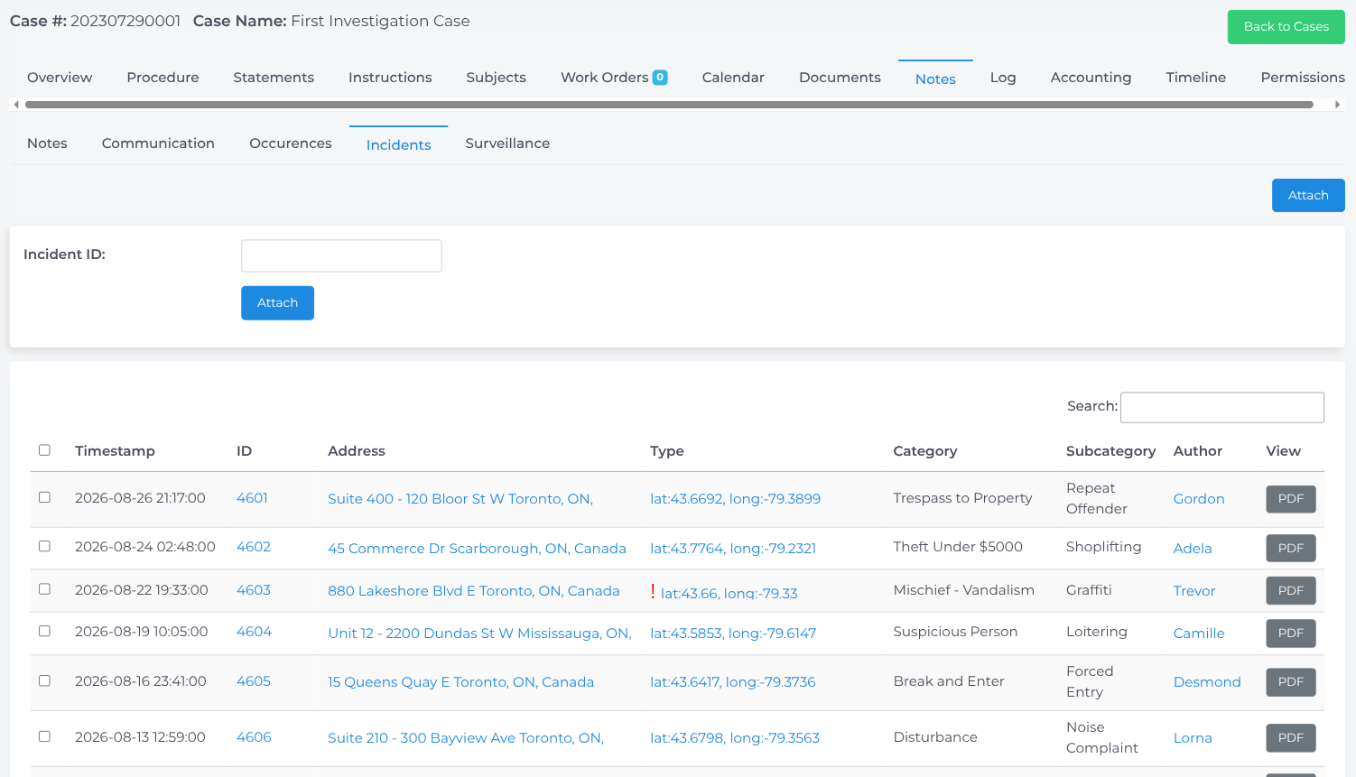
Task: Open PDF for the Graffiti incident
Action: point(1291,591)
